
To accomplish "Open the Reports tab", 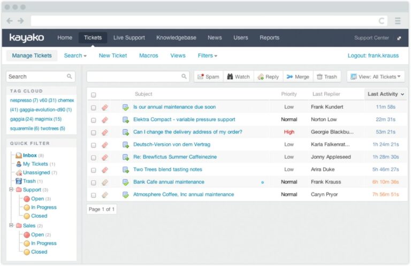I will pos(270,38).
